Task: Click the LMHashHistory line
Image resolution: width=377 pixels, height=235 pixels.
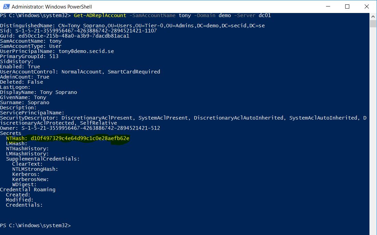Action: [27, 154]
